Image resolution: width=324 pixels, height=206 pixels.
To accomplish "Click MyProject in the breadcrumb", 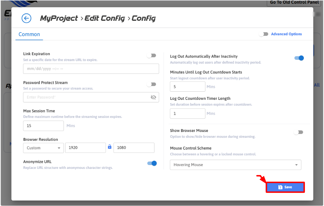I will (x=59, y=18).
